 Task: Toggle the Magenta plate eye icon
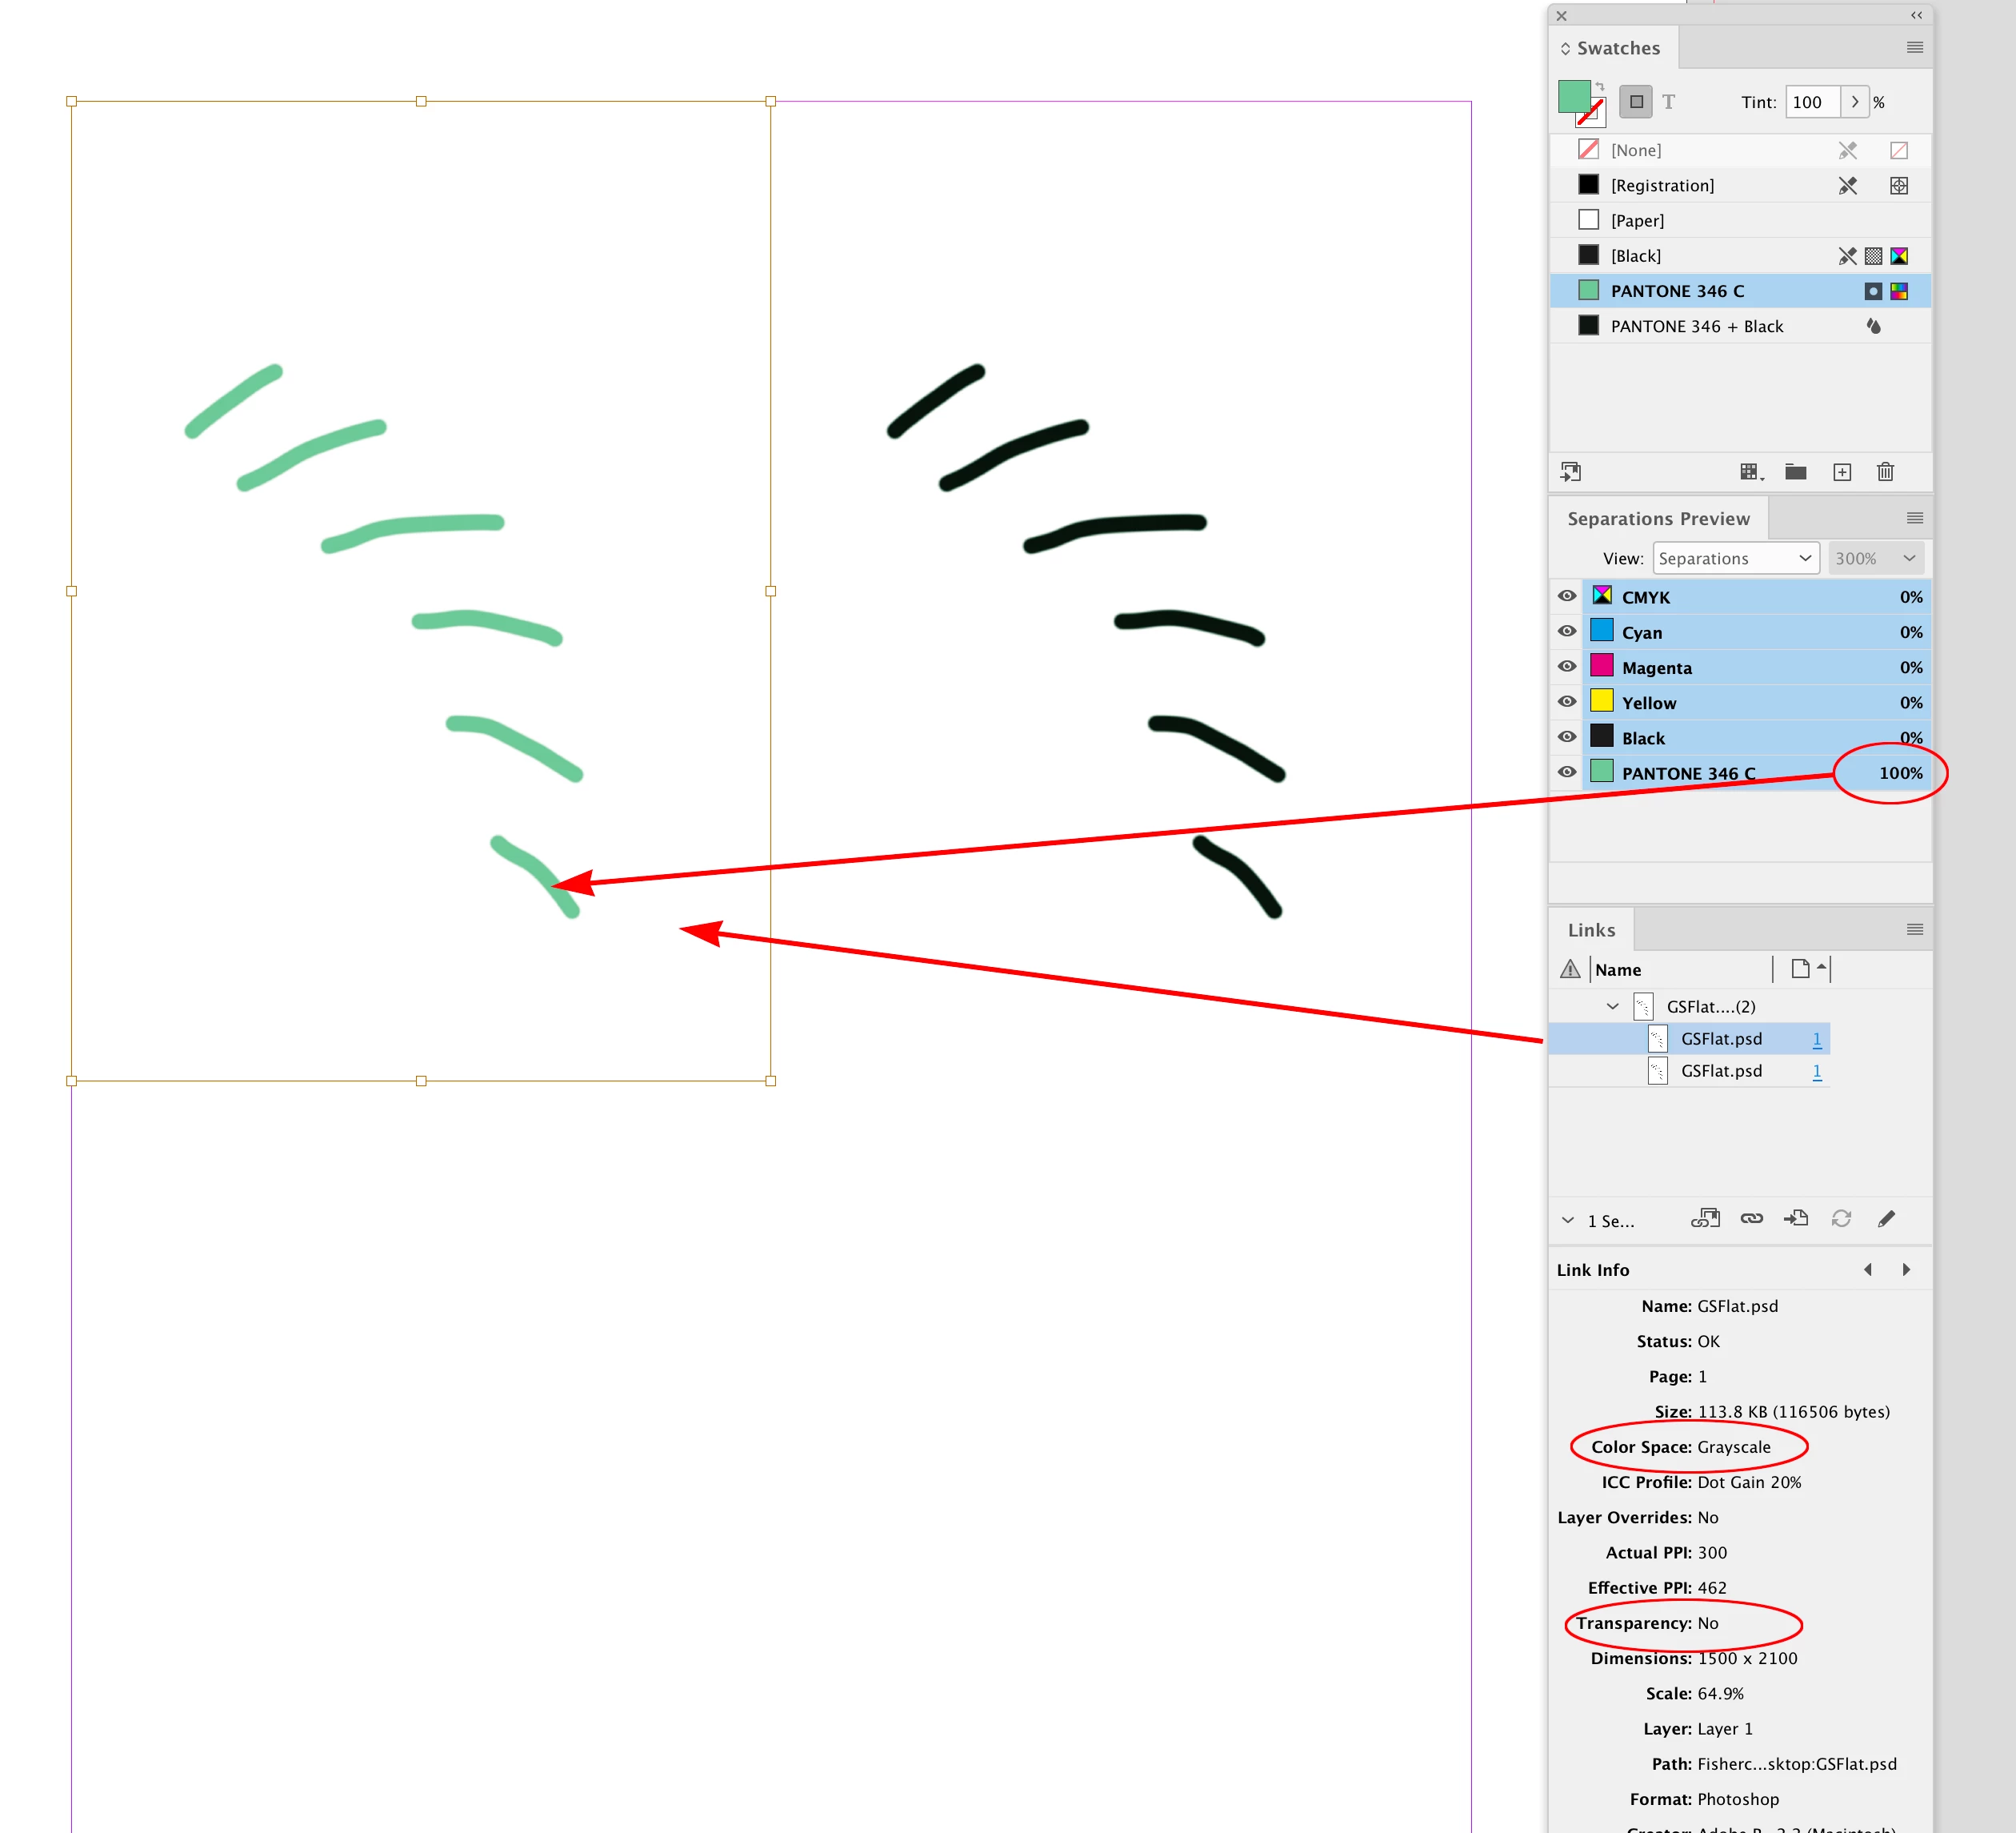click(1567, 666)
